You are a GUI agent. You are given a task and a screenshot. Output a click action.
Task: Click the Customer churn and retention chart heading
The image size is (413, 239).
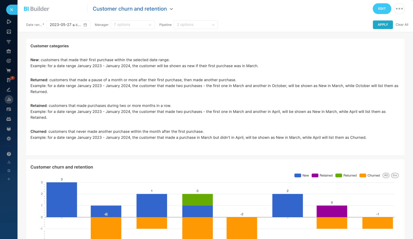[x=62, y=167]
